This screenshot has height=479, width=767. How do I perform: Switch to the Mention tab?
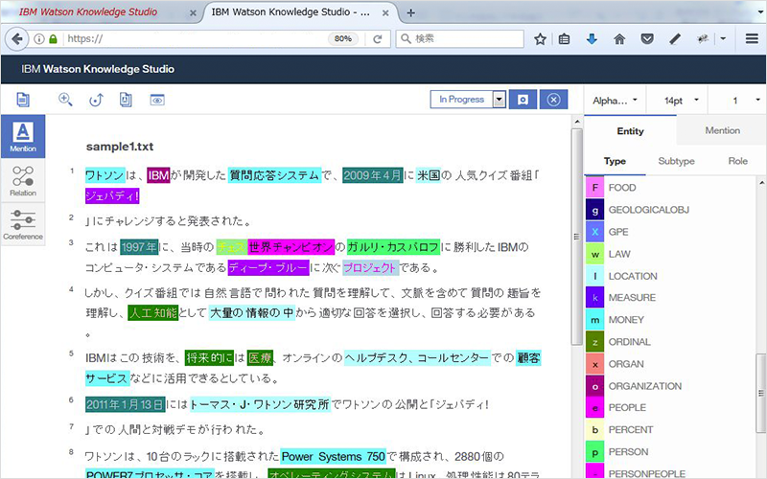pyautogui.click(x=722, y=130)
